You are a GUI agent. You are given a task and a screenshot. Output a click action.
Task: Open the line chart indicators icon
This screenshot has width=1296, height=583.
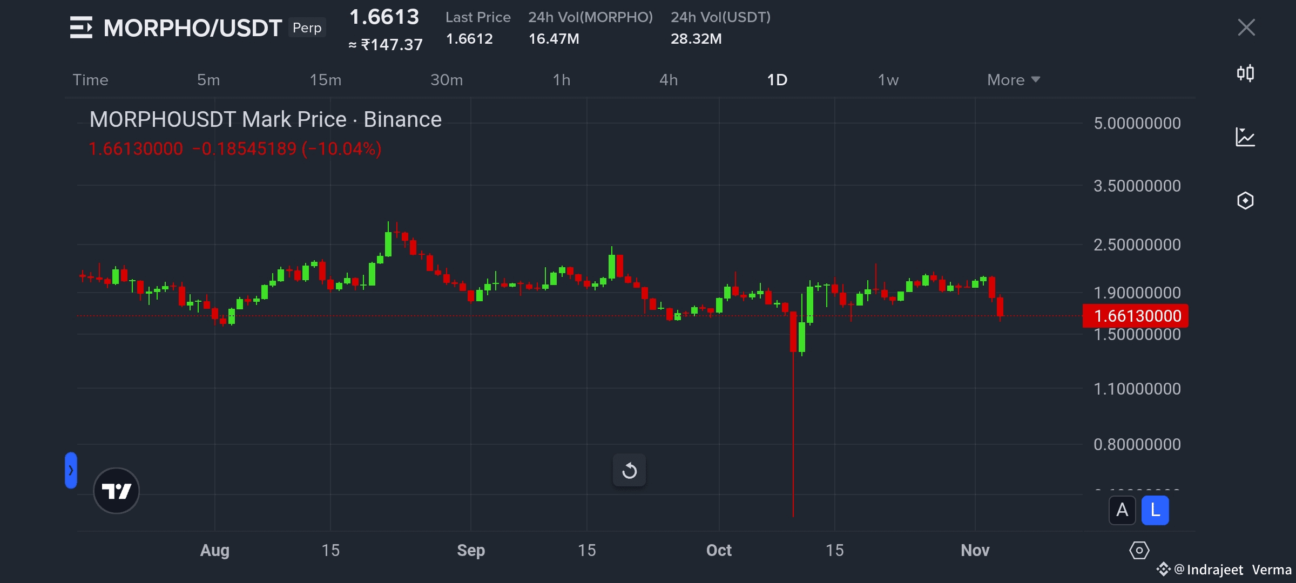tap(1245, 137)
